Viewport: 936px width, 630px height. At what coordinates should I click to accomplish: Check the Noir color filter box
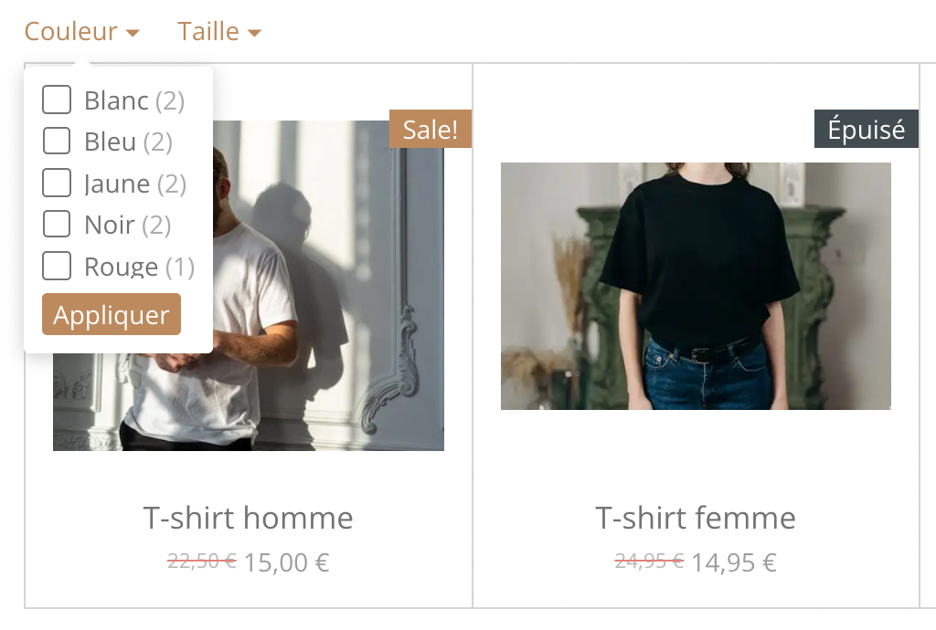tap(57, 224)
